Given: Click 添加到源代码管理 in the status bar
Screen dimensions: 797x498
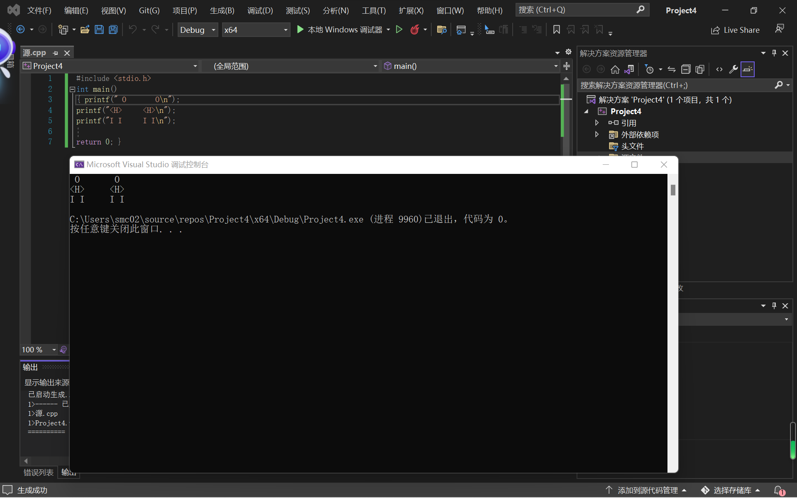Looking at the screenshot, I should coord(647,490).
